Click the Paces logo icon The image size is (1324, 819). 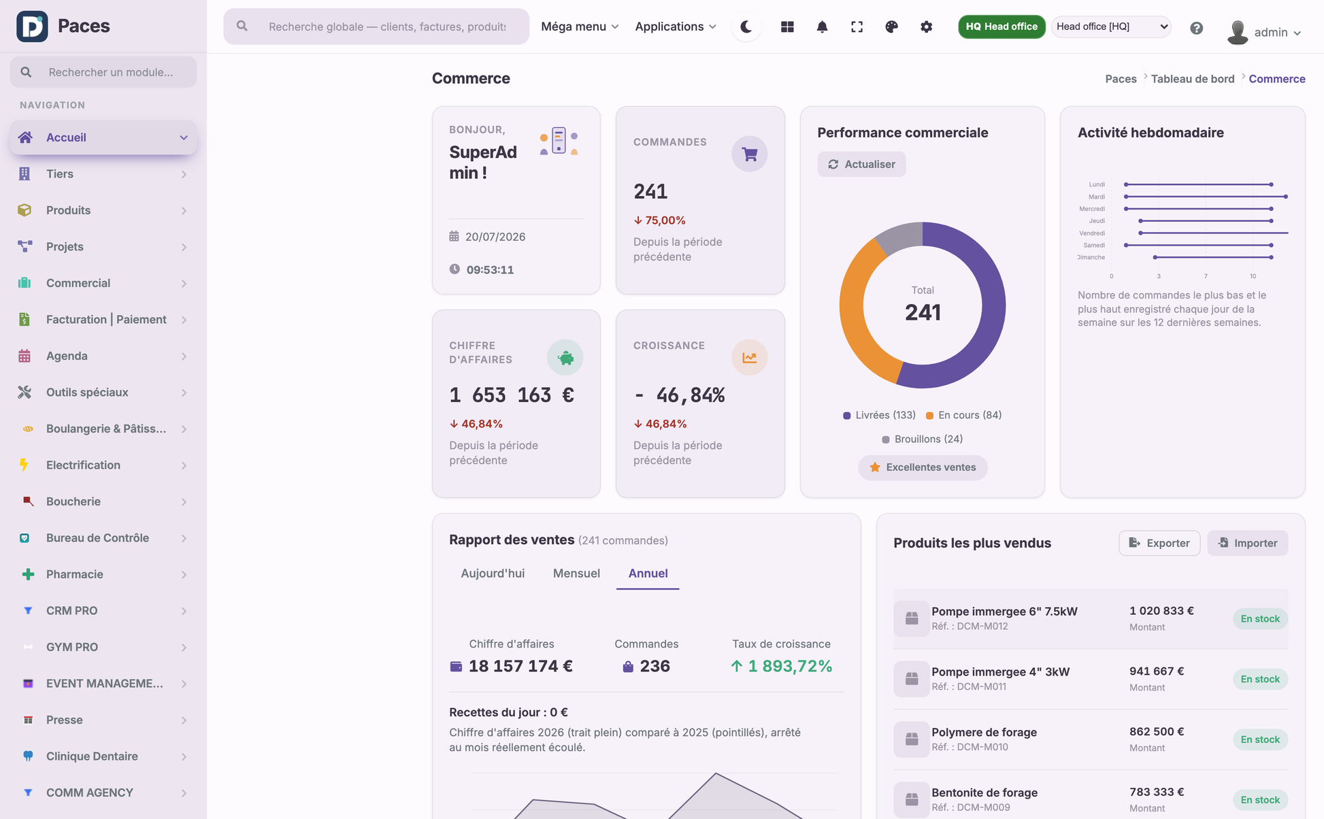pos(32,27)
